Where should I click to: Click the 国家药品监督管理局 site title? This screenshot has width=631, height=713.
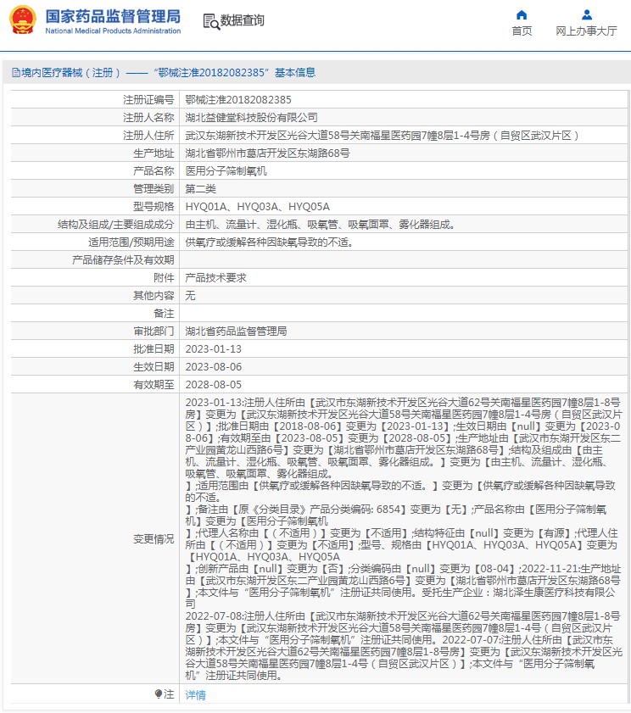point(113,16)
